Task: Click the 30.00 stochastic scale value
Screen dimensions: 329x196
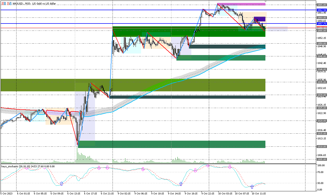Action: [320, 183]
